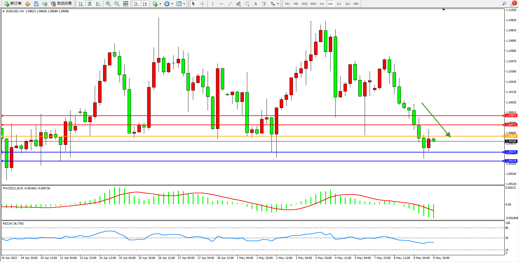Switch to the D1 timeframe
519x262 pixels.
(x=339, y=4)
